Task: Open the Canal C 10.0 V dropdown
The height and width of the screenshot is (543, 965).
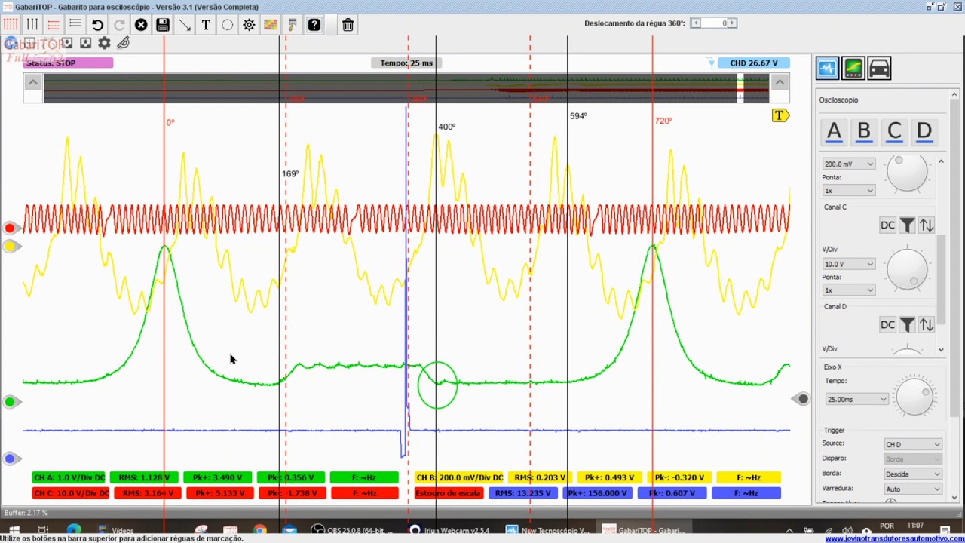Action: coord(848,264)
